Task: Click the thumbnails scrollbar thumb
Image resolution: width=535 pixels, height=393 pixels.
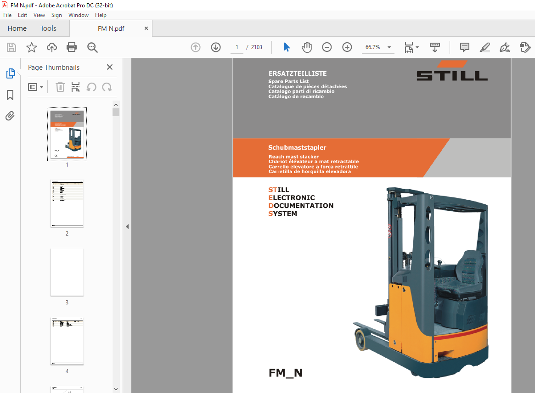Action: click(x=116, y=112)
